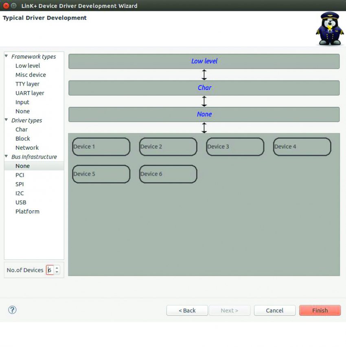Decrease the No.of Devices with the down arrow
The image size is (346, 347).
click(57, 272)
